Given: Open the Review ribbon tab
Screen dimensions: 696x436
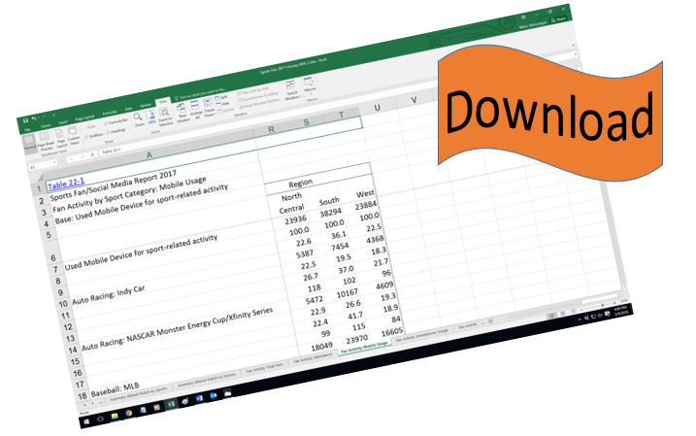Looking at the screenshot, I should [146, 105].
